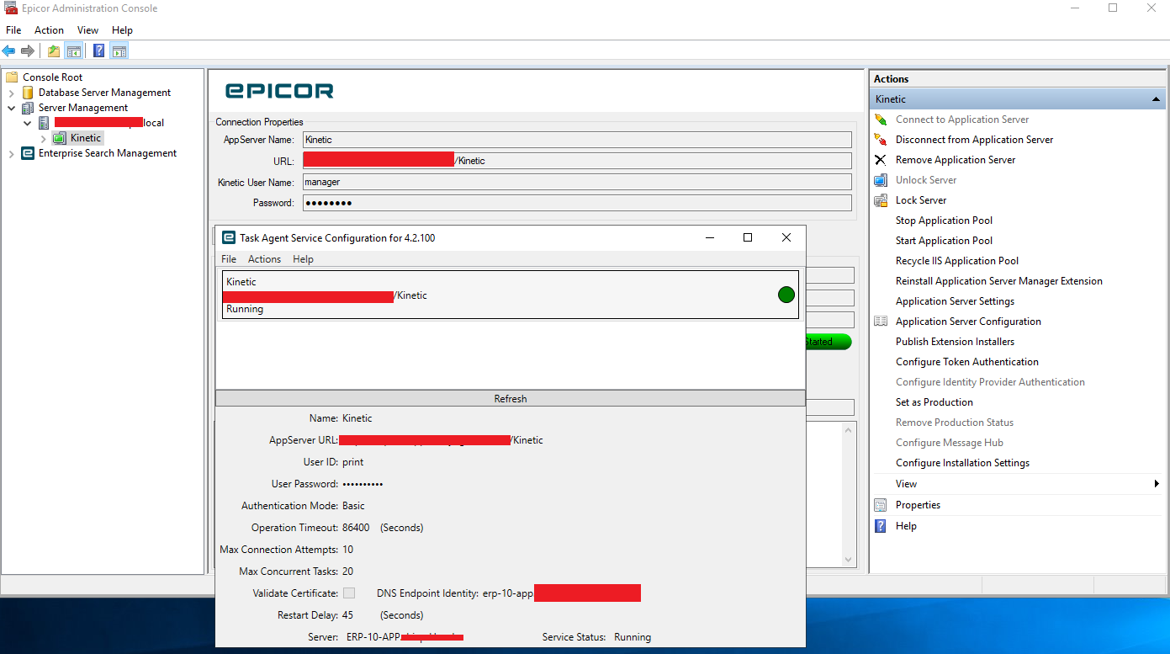Image resolution: width=1170 pixels, height=654 pixels.
Task: Click the gray Forward arrow in toolbar
Action: coord(28,51)
